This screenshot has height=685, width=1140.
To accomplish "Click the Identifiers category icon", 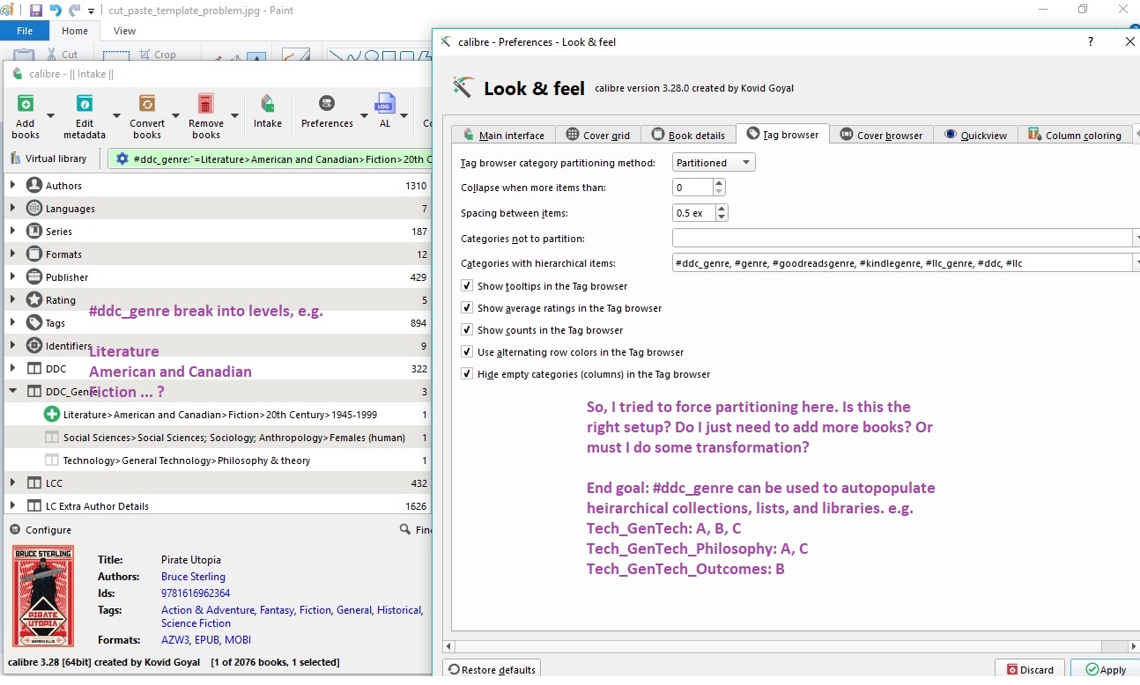I will [34, 346].
